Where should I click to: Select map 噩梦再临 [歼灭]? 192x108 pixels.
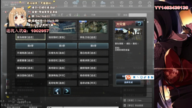[x=62, y=75]
